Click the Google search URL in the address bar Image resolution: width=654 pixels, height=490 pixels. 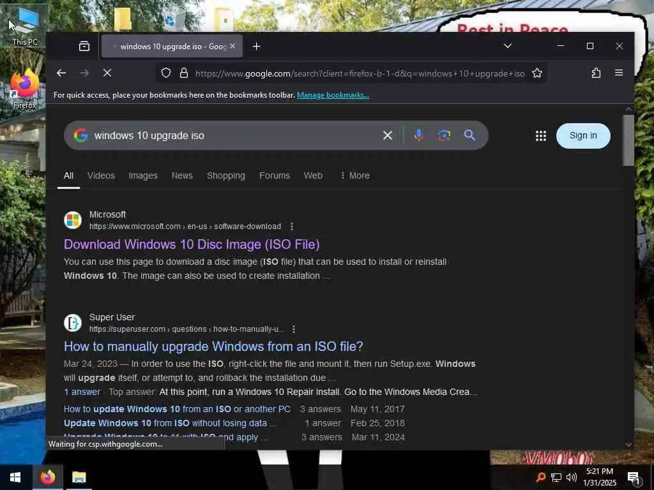pyautogui.click(x=360, y=74)
